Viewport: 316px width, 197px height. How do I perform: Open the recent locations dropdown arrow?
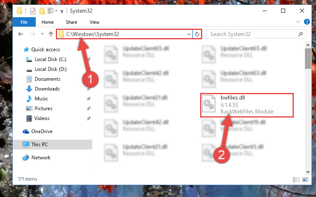42,34
